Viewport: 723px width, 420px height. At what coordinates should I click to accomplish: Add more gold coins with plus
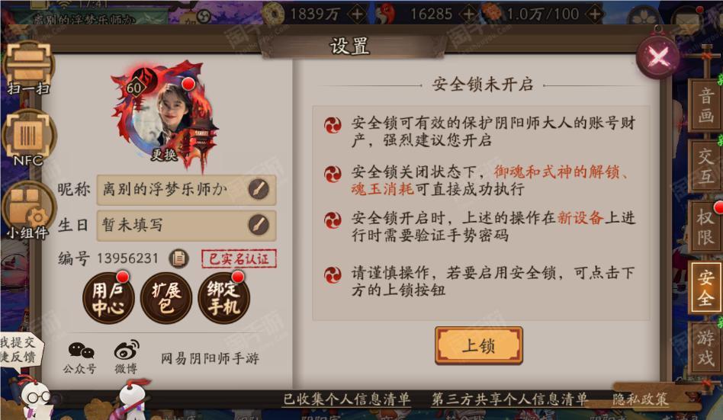click(358, 14)
